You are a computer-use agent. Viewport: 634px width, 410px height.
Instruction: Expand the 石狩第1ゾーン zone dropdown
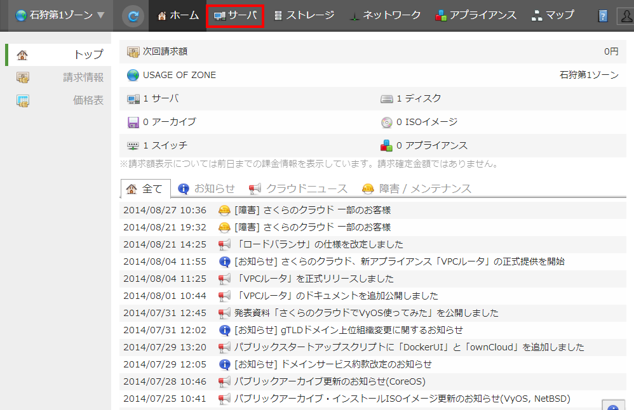pos(60,15)
